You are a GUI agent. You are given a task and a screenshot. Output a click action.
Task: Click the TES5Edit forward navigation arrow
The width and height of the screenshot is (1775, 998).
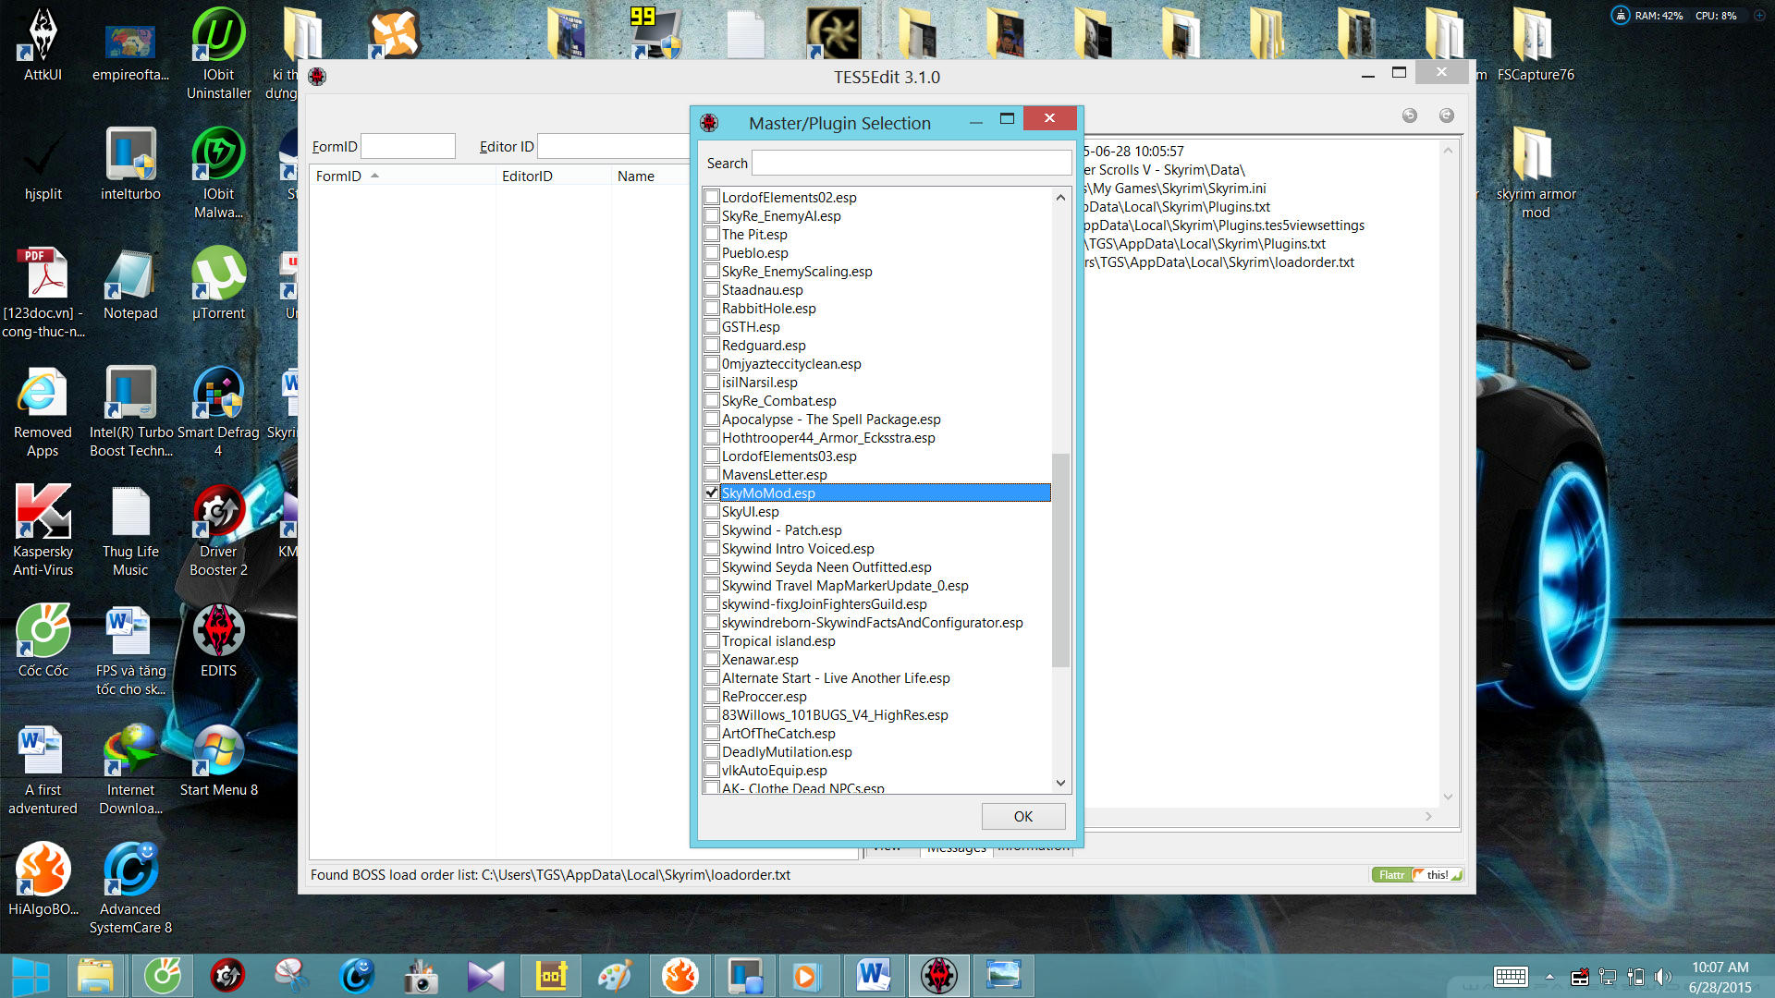pos(1447,116)
